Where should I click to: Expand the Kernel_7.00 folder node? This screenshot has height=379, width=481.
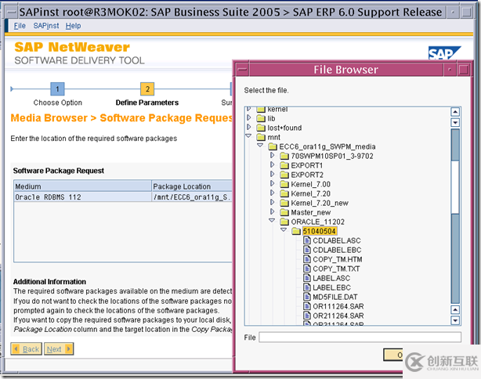point(272,183)
